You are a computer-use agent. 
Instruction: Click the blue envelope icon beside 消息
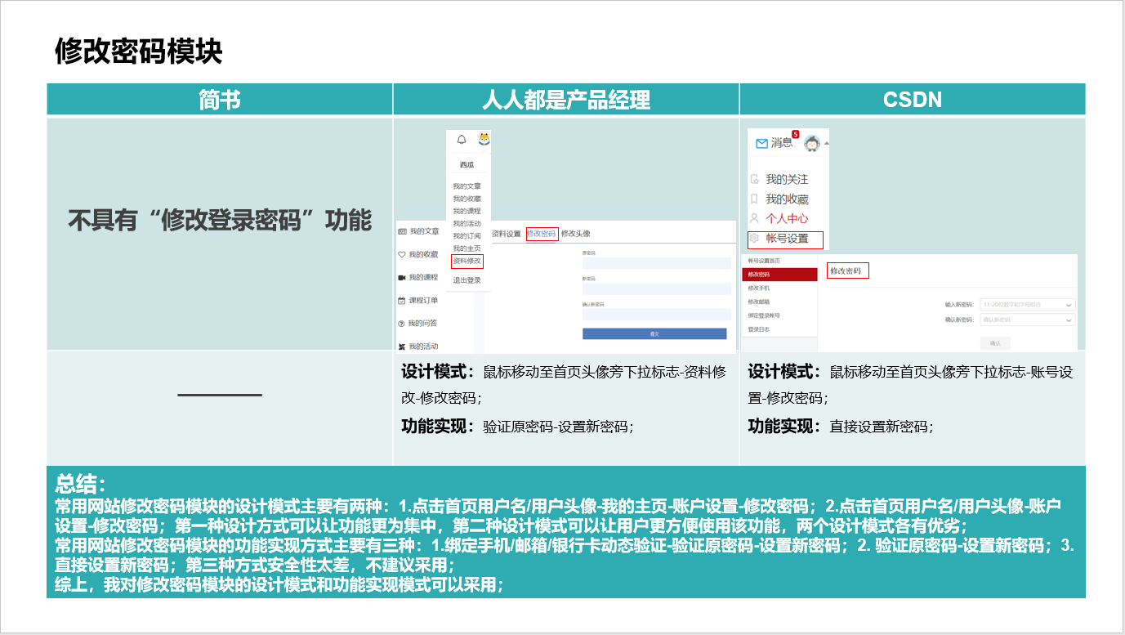[x=761, y=144]
